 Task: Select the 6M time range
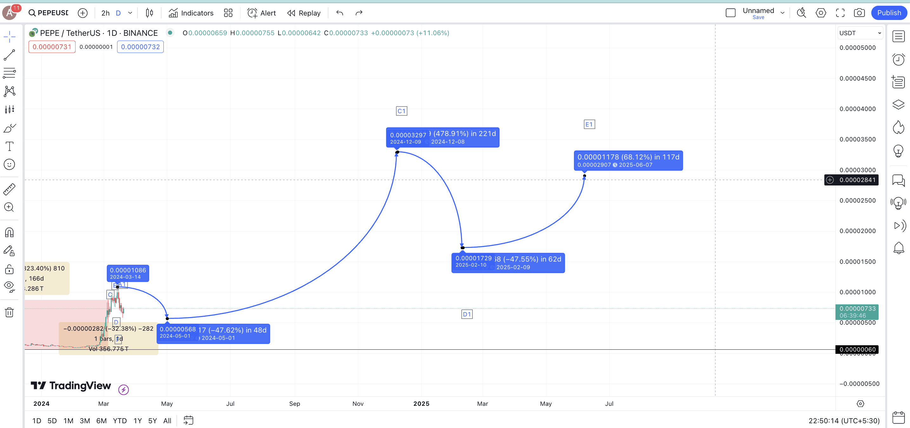102,421
